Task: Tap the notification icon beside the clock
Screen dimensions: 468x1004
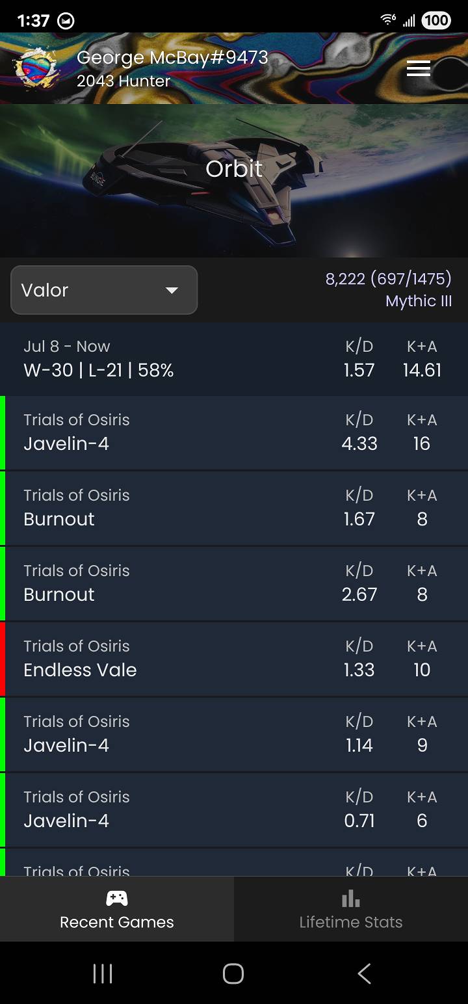Action: (66, 20)
